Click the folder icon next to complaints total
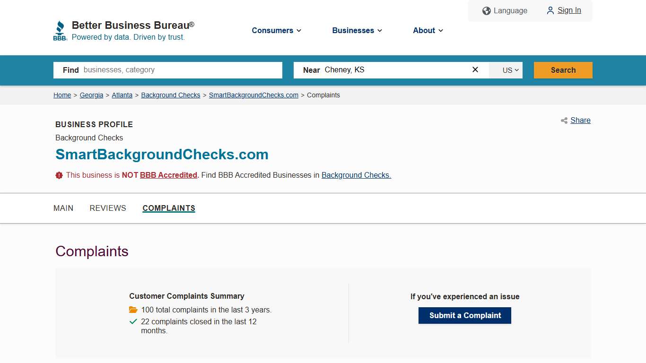Viewport: 646px width, 363px height. [133, 310]
